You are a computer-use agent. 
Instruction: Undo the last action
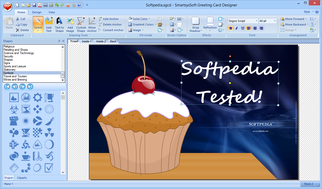[x=57, y=5]
